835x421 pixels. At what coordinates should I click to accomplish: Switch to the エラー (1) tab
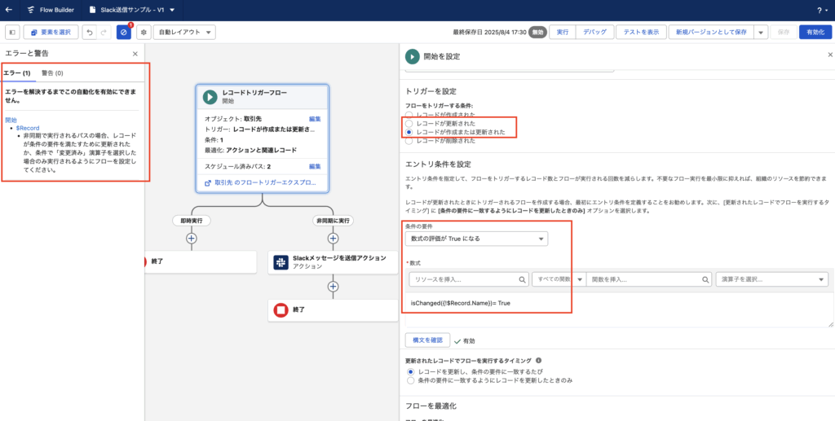[17, 73]
